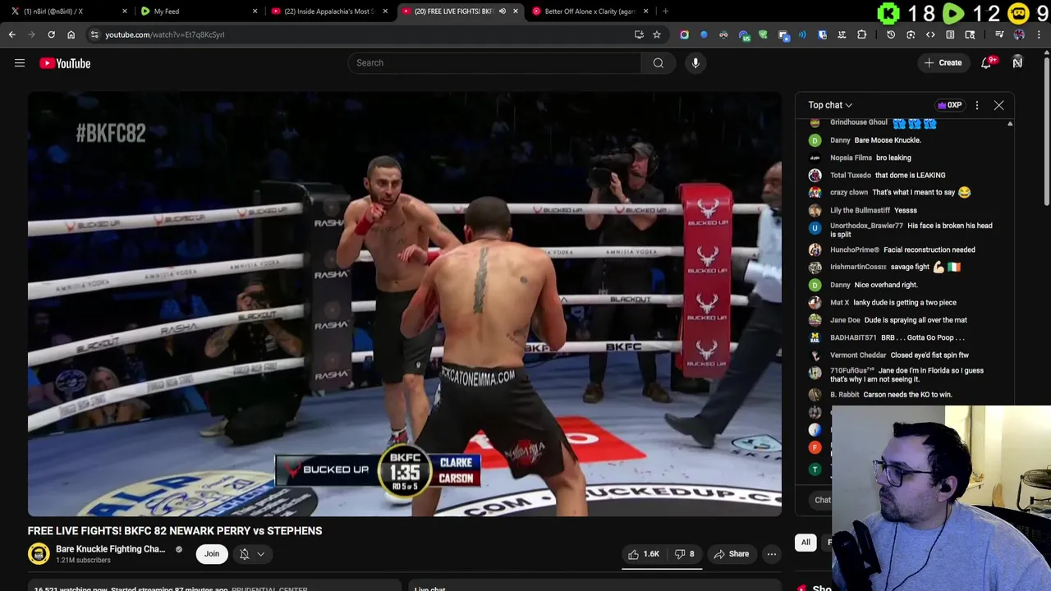Click the green Kick overlay icon
Image resolution: width=1051 pixels, height=591 pixels.
888,13
